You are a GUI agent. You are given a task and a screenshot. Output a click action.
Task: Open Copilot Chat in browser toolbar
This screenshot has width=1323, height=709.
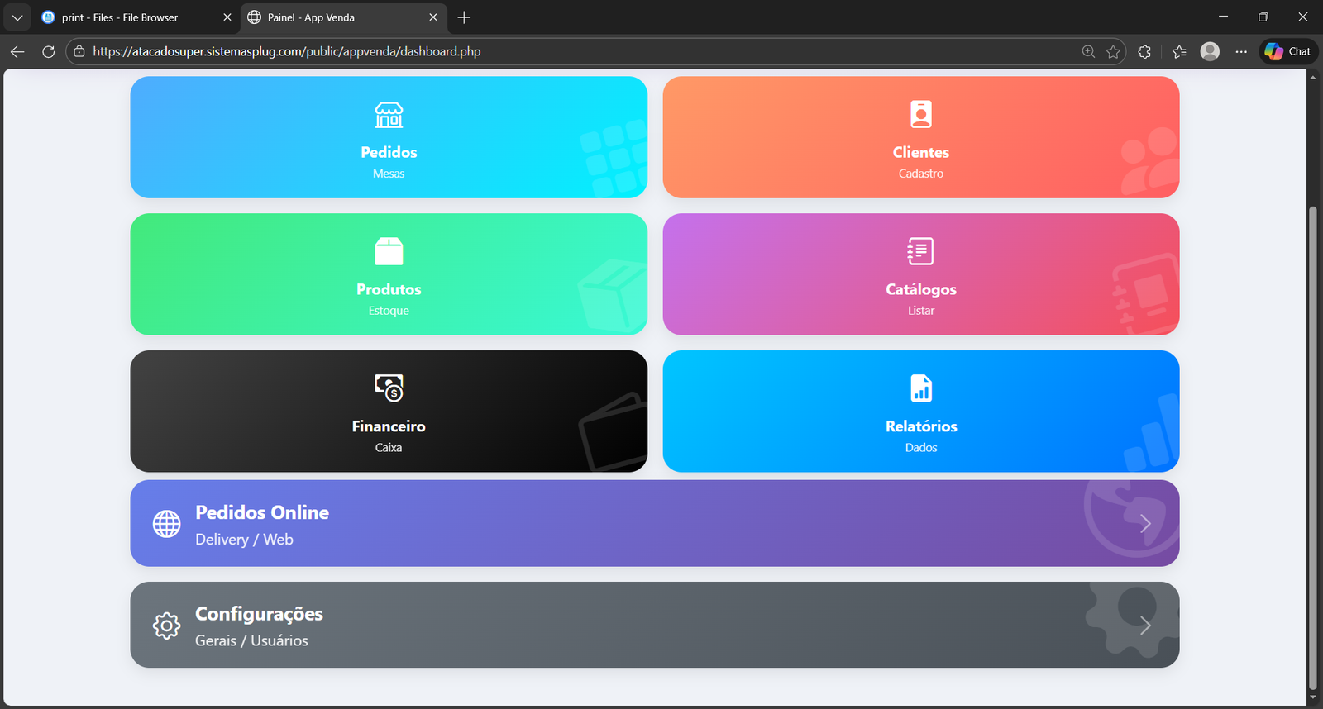point(1288,51)
